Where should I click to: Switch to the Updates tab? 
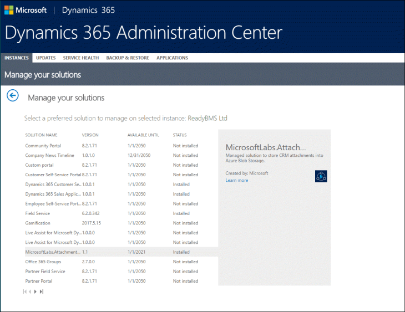point(45,58)
